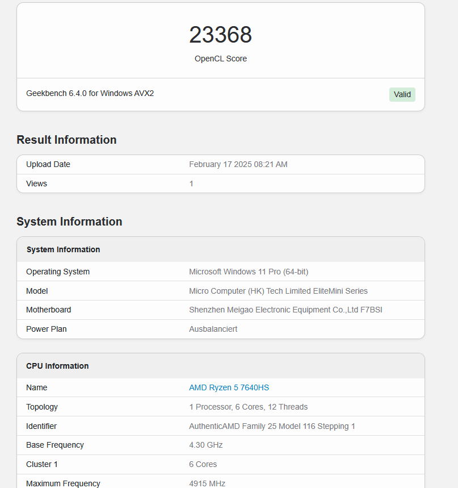Click the Motherboard row label

click(x=48, y=310)
